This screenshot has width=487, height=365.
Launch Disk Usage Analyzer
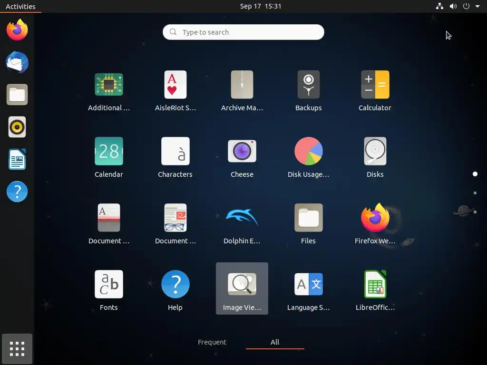308,158
